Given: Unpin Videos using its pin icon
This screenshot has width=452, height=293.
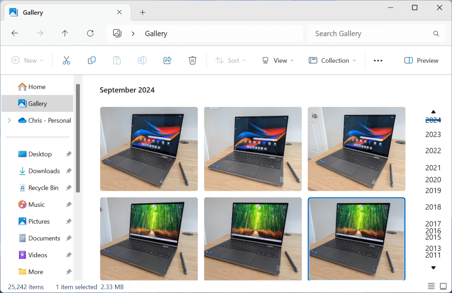Looking at the screenshot, I should point(68,255).
